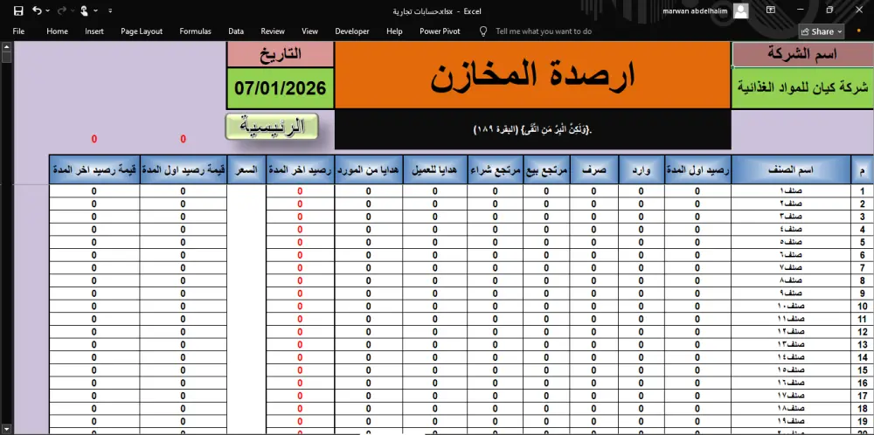The image size is (874, 435).
Task: Click the Redo arrow icon
Action: 61,10
